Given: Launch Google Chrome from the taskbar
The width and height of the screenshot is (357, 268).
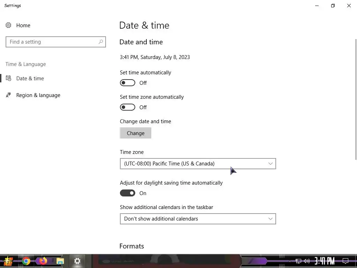Looking at the screenshot, I should pos(26,261).
